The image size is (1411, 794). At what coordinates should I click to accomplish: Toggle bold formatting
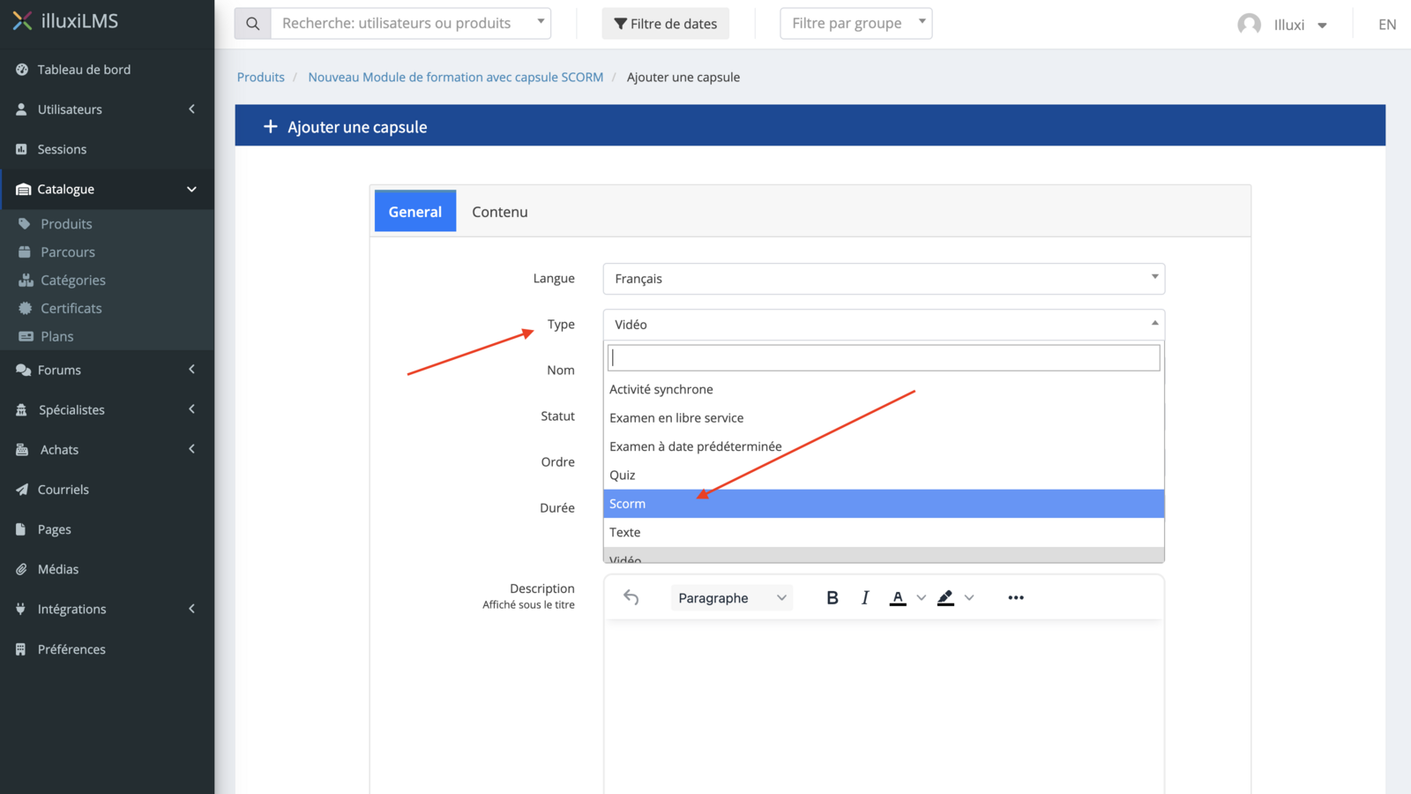click(x=832, y=597)
